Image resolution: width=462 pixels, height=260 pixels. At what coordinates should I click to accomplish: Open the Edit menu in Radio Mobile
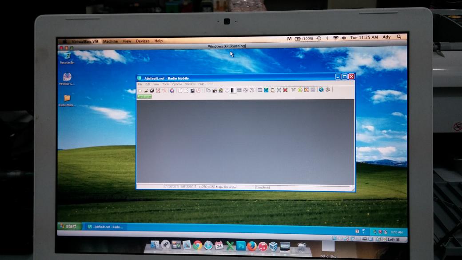tap(147, 84)
